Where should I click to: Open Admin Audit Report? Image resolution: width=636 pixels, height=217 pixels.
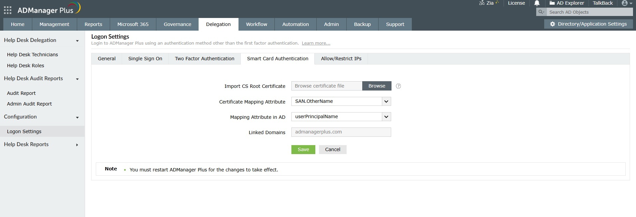point(30,104)
